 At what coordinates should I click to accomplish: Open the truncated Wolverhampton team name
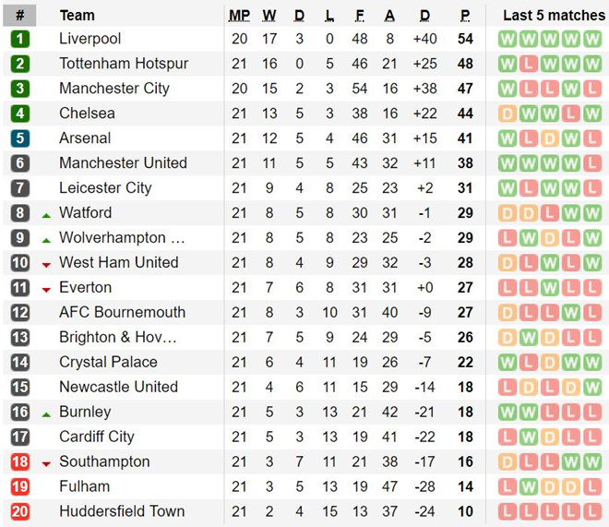121,238
